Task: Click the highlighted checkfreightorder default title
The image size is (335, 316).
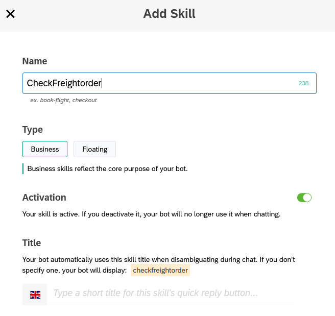Action: pyautogui.click(x=160, y=270)
